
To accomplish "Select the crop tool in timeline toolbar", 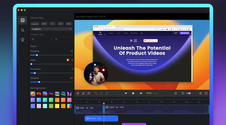I will [78, 93].
